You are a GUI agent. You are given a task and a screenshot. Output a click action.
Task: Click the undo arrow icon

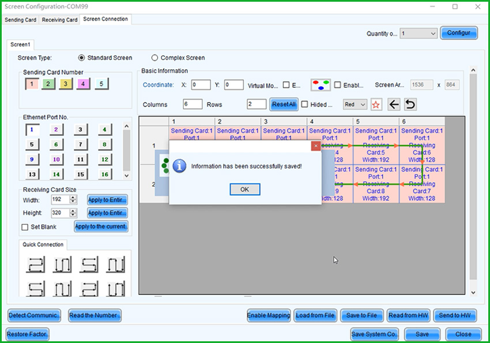point(410,104)
